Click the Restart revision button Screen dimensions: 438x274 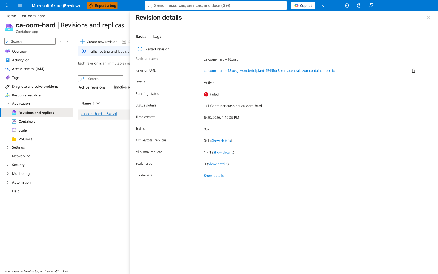tap(154, 49)
